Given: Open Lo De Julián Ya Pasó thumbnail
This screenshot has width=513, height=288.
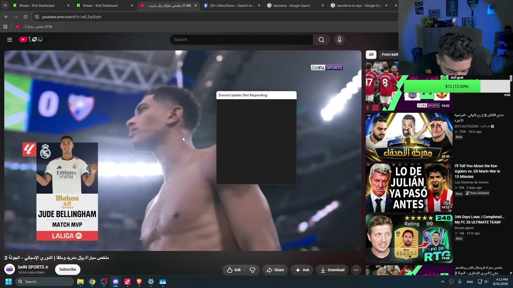Looking at the screenshot, I should pyautogui.click(x=409, y=188).
